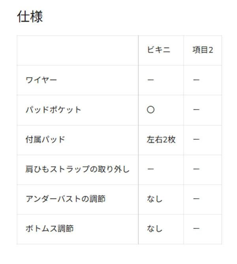Click ワイヤー dash under ビキニ column
Screen dimensions: 237x264
(x=150, y=80)
